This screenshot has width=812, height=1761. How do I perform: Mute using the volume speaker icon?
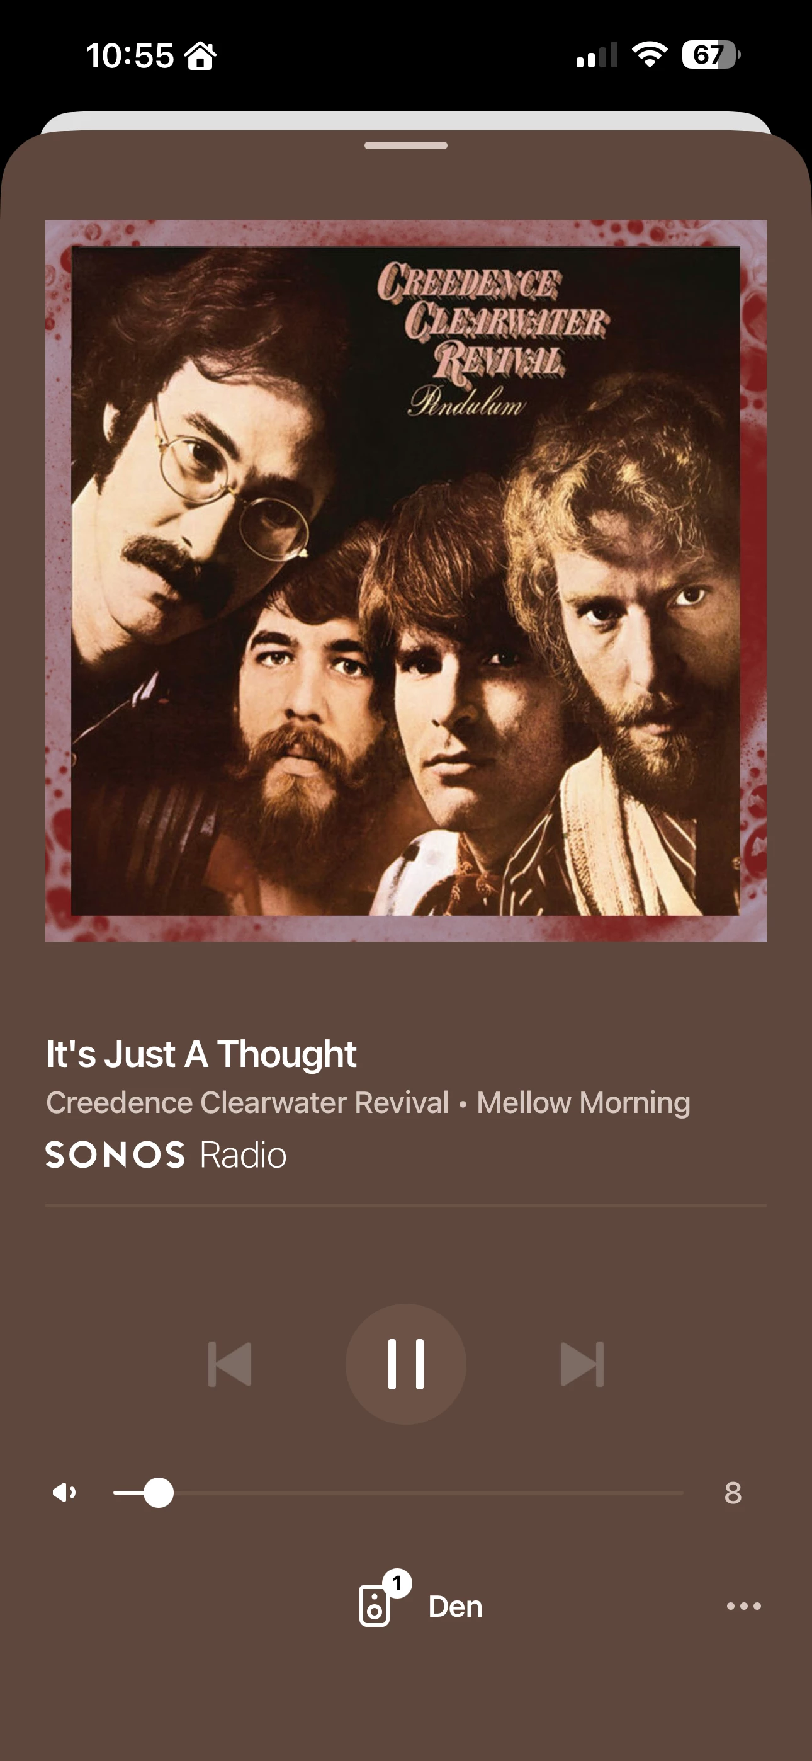[64, 1492]
